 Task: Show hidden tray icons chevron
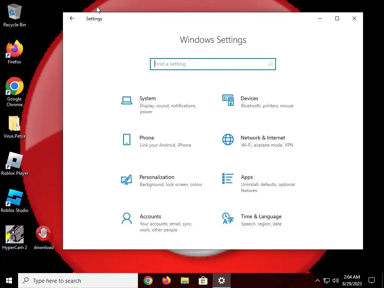[317, 280]
